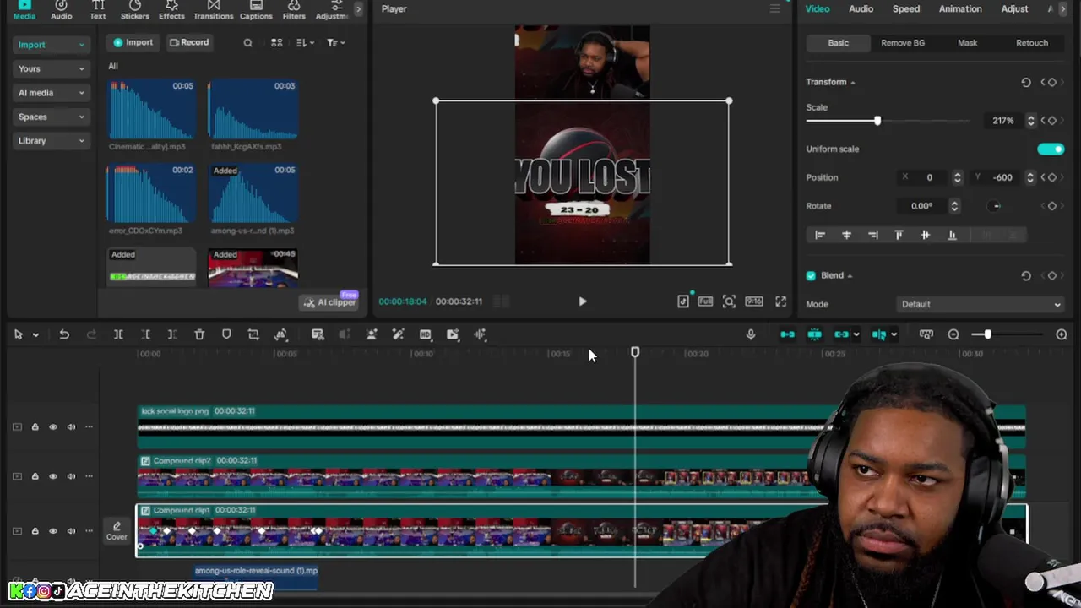Click the Split clip tool

pos(118,334)
